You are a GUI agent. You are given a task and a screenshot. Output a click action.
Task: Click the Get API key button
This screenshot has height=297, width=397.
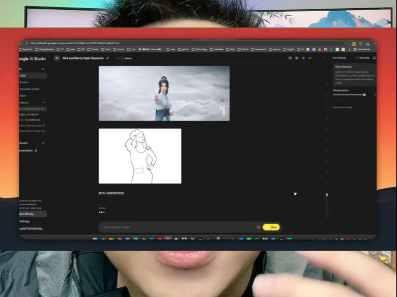click(33, 214)
